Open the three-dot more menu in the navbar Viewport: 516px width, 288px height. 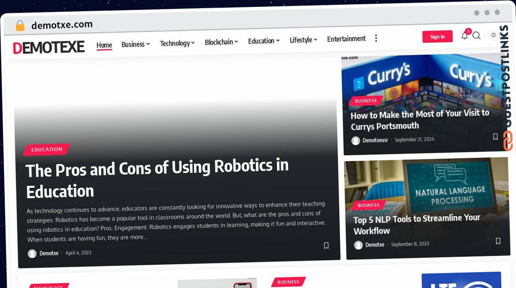(x=376, y=38)
